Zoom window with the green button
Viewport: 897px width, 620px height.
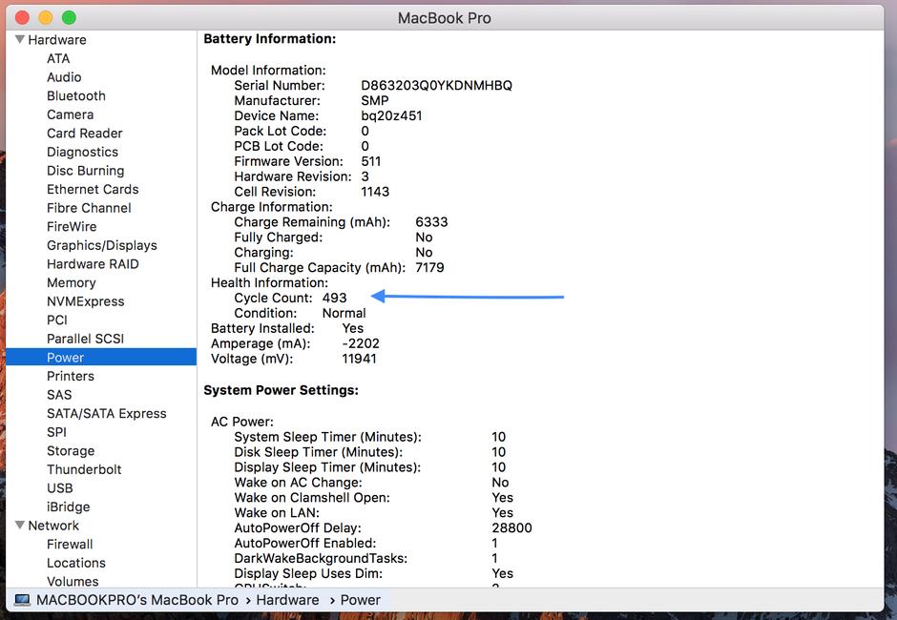click(x=70, y=18)
